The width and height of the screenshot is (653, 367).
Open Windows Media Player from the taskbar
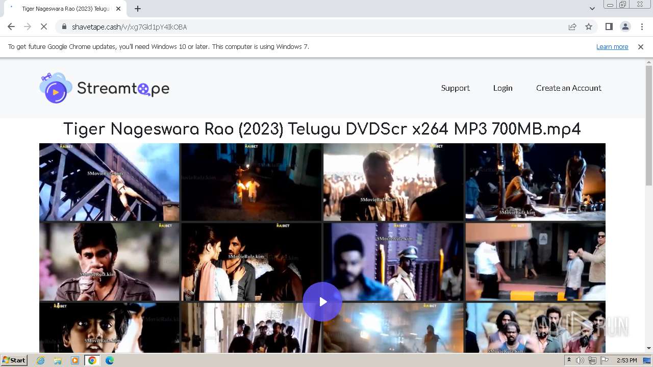(x=75, y=360)
